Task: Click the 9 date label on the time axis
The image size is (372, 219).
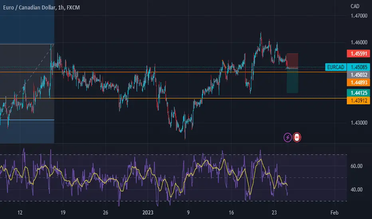Action: [188, 213]
